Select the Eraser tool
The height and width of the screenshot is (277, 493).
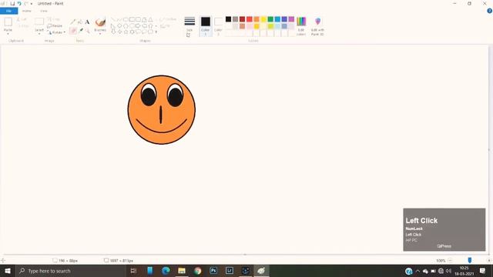73,31
